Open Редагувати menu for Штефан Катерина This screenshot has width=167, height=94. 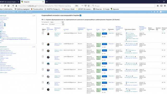[x=111, y=69]
